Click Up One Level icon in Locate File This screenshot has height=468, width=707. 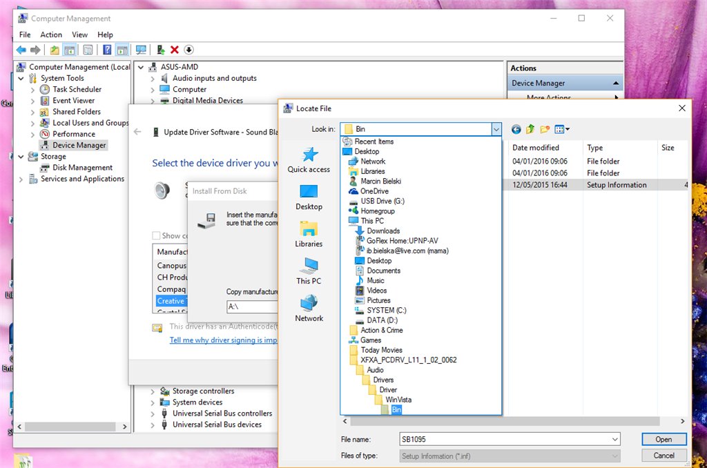point(530,129)
